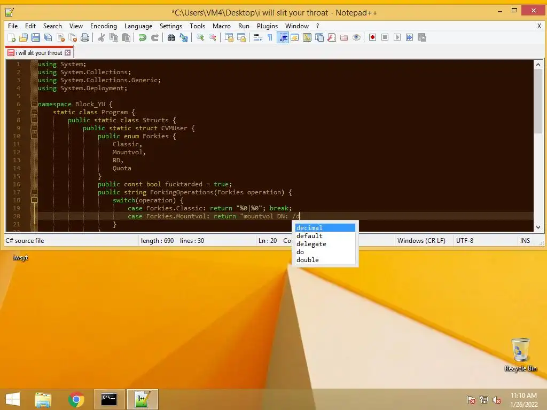Click the Copy toolbar icon
This screenshot has width=547, height=410.
tap(114, 37)
